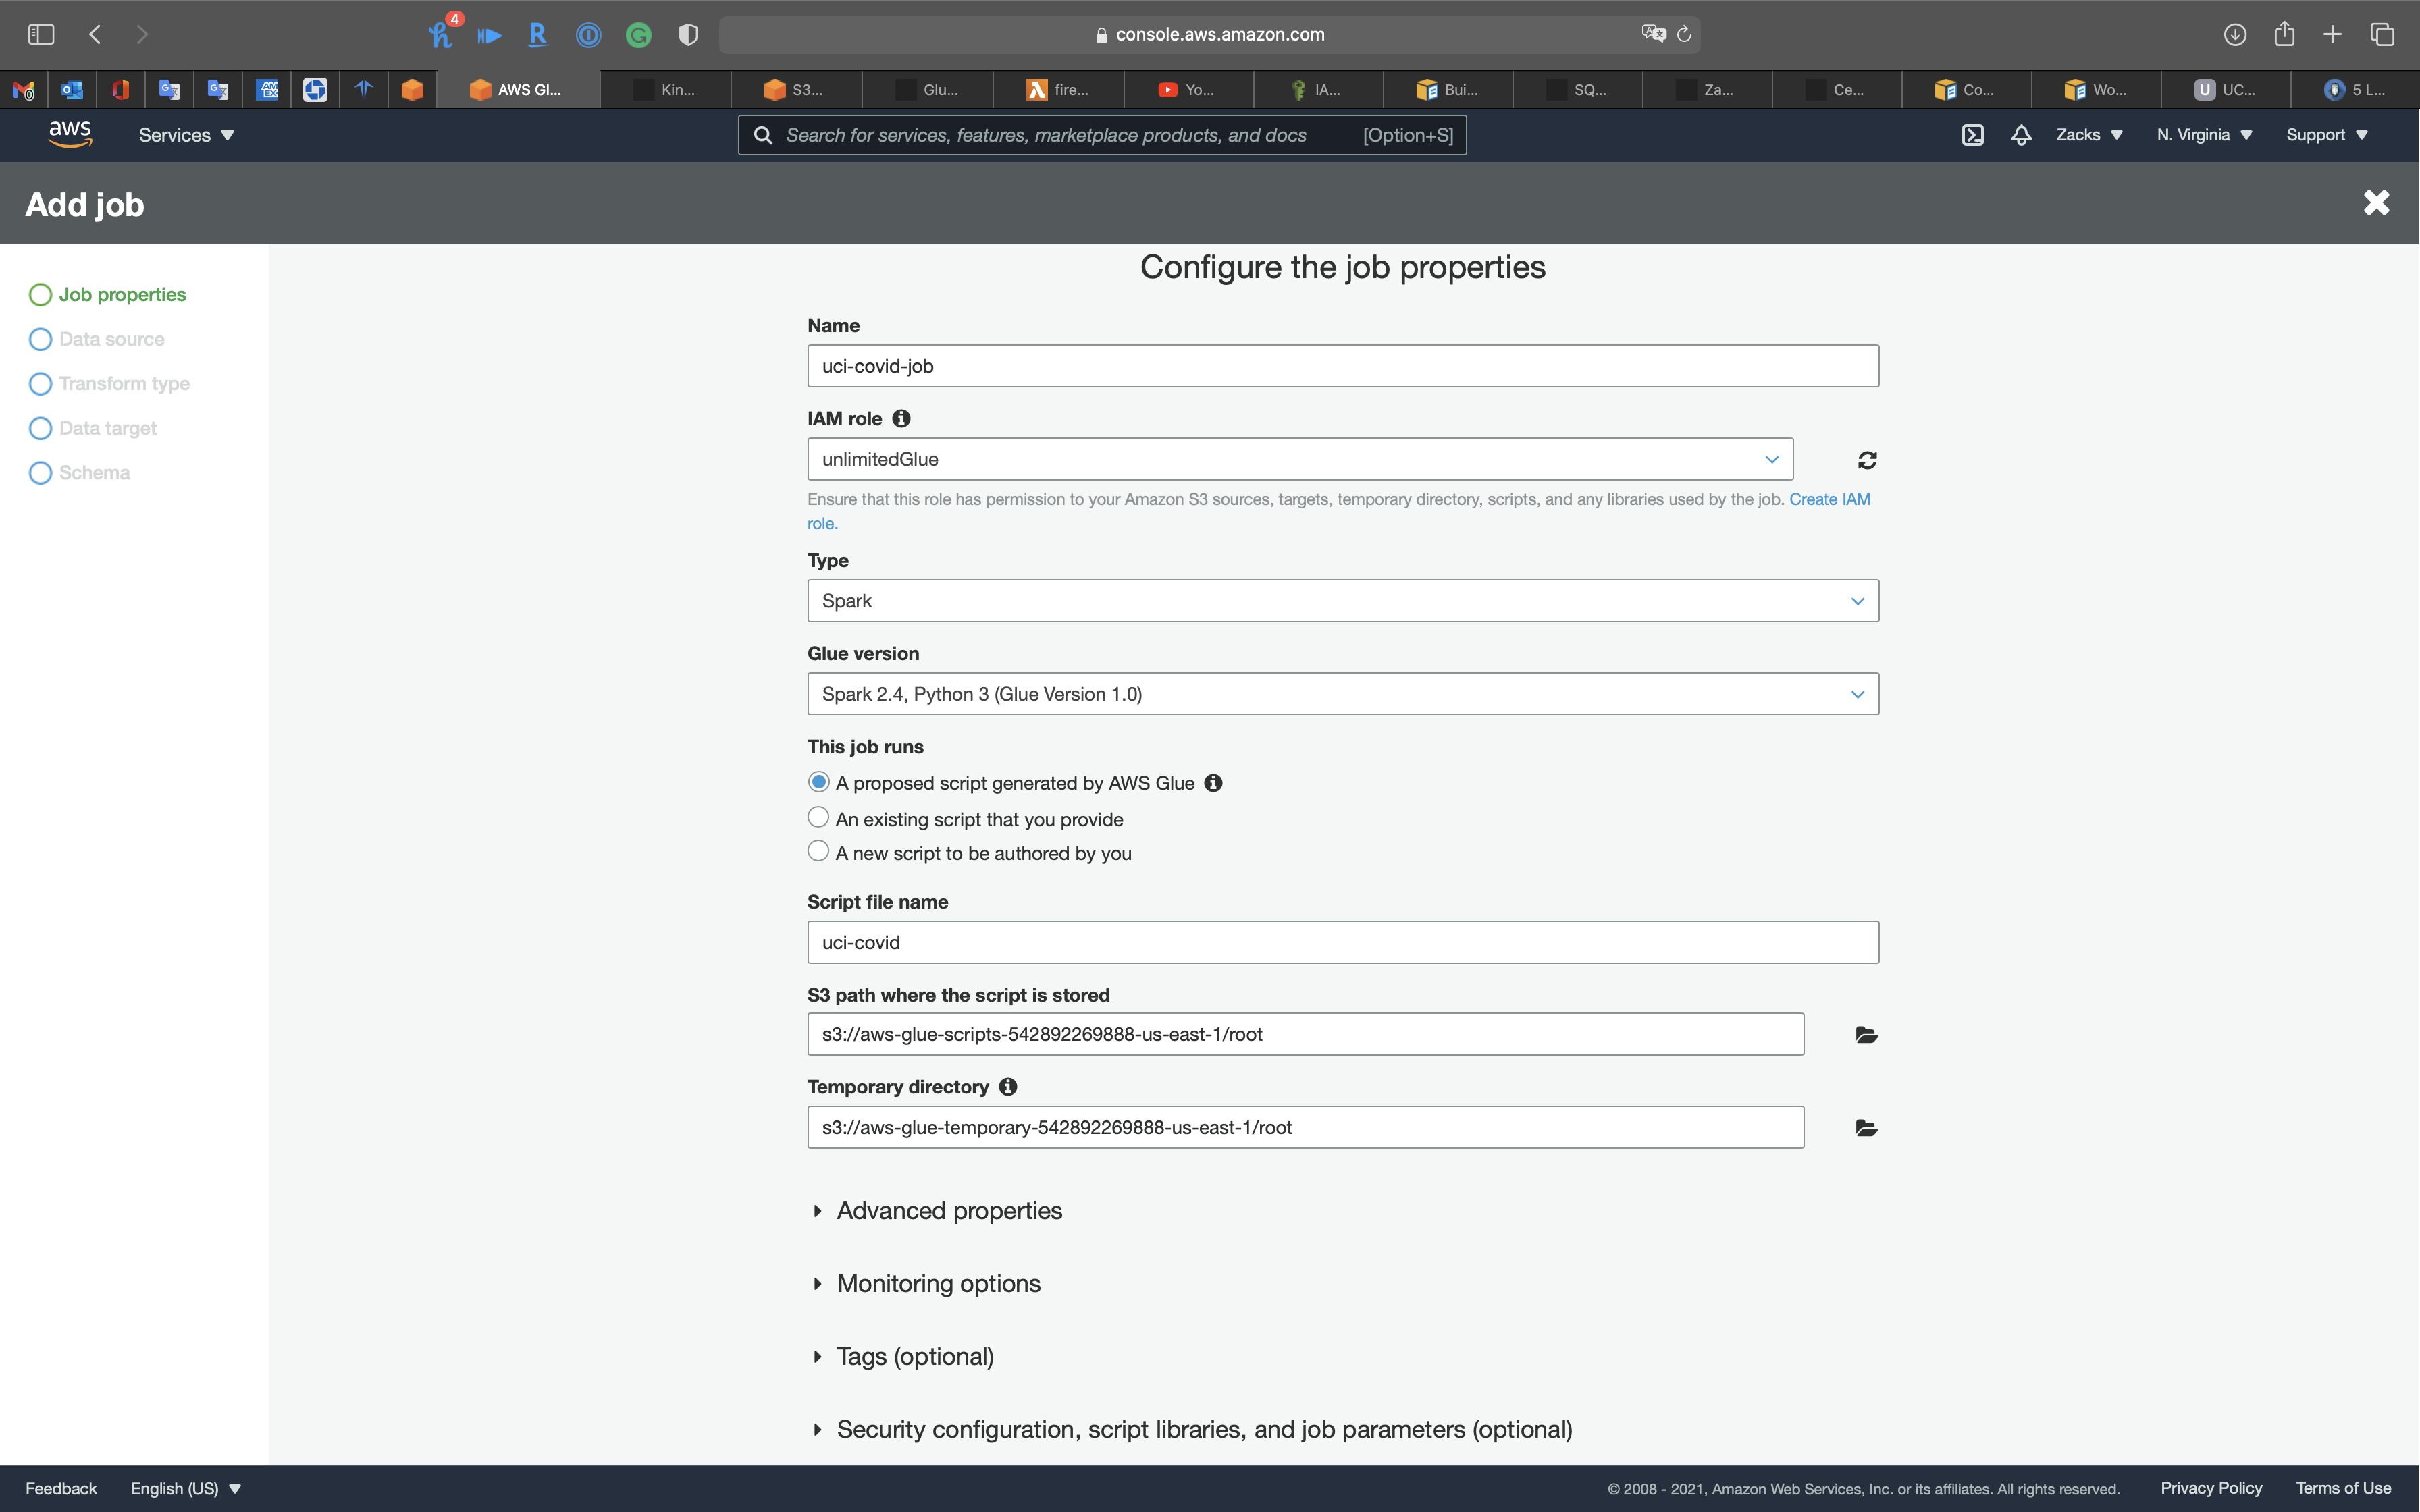Open AWS CloudShell icon in the header

[1972, 135]
